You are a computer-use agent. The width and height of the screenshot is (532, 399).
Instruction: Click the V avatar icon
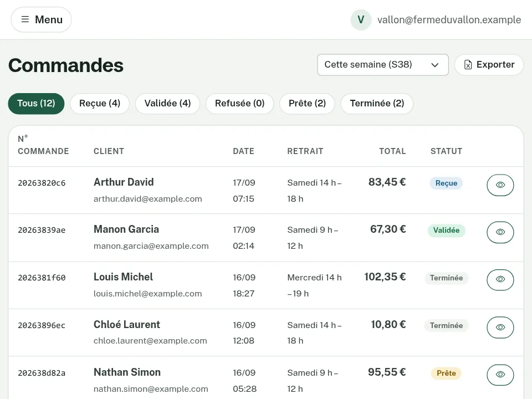click(x=361, y=20)
